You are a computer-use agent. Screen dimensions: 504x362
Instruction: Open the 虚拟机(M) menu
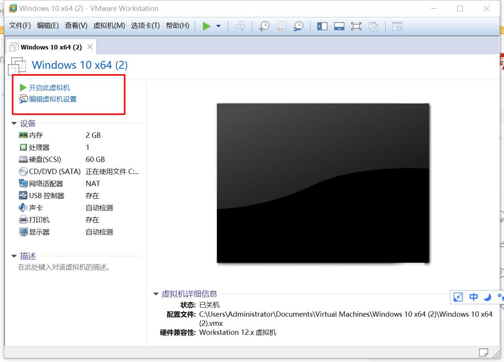tap(109, 25)
